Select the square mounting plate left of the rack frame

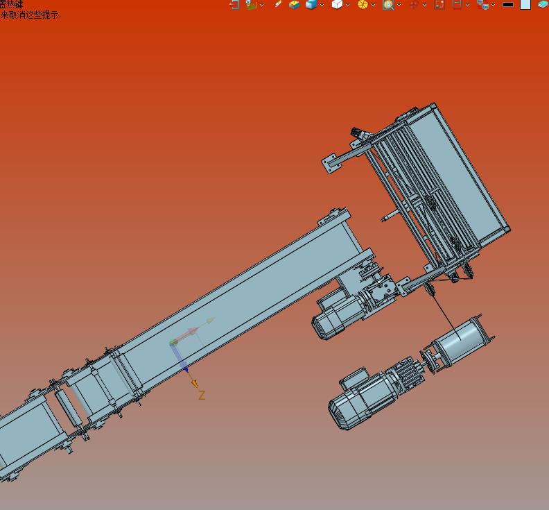coord(331,162)
